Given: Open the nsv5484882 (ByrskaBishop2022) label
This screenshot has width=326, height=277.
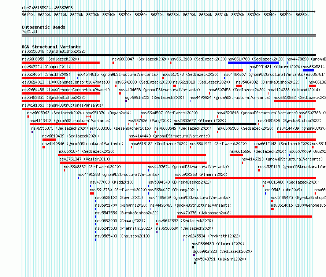Looking at the screenshot, I should pyautogui.click(x=268, y=82).
